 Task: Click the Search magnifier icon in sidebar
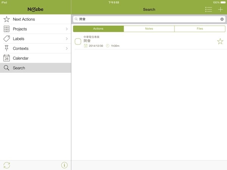(x=6, y=68)
